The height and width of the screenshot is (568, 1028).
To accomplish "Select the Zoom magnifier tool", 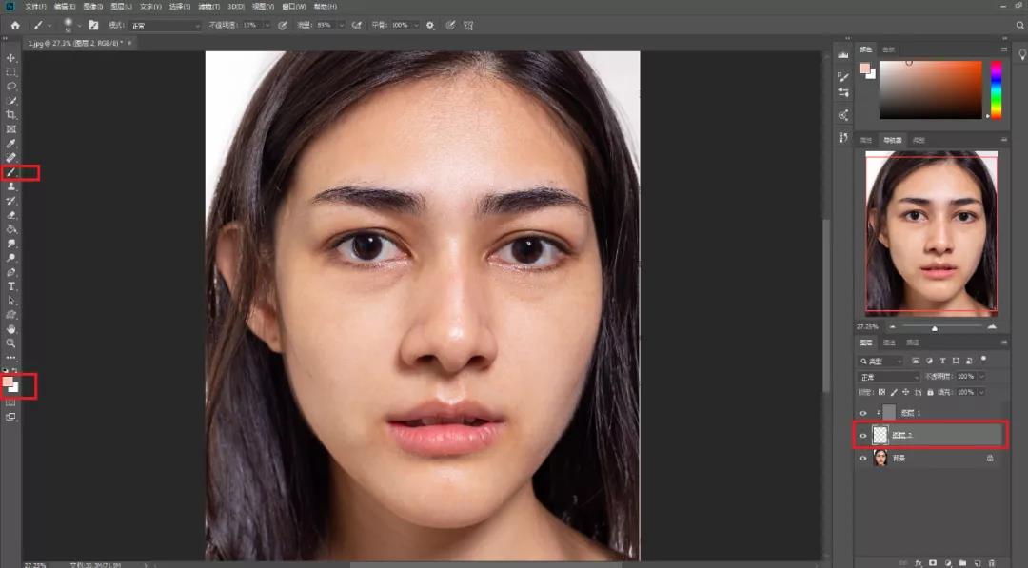I will click(11, 343).
